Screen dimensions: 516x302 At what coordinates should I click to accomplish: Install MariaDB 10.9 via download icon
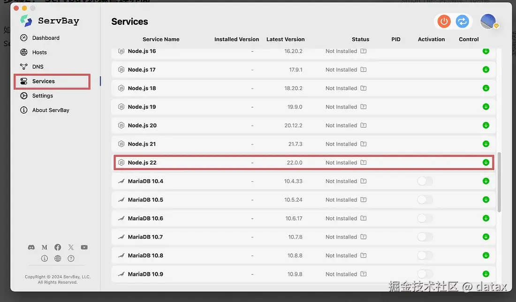(x=486, y=274)
